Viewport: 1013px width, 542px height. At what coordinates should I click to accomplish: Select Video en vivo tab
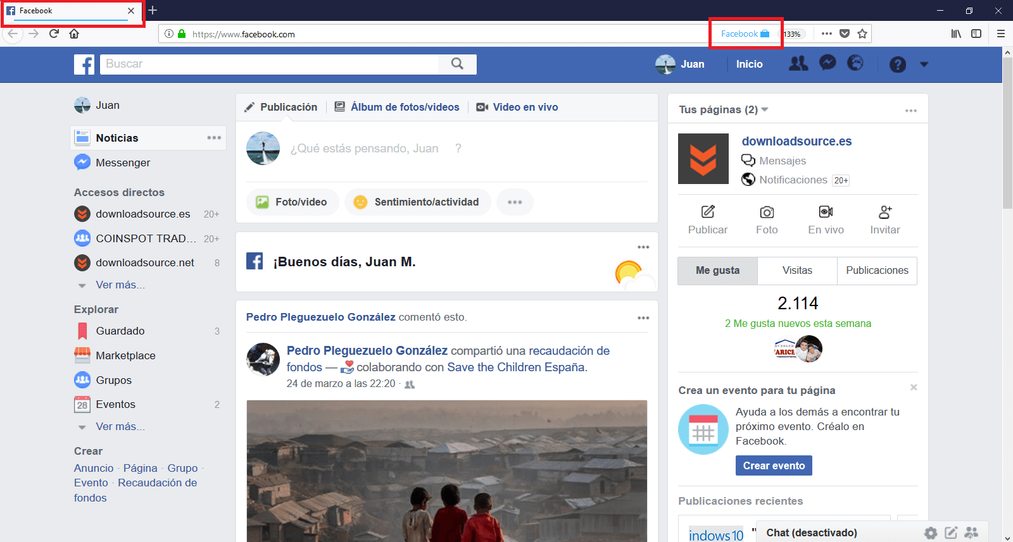(517, 107)
